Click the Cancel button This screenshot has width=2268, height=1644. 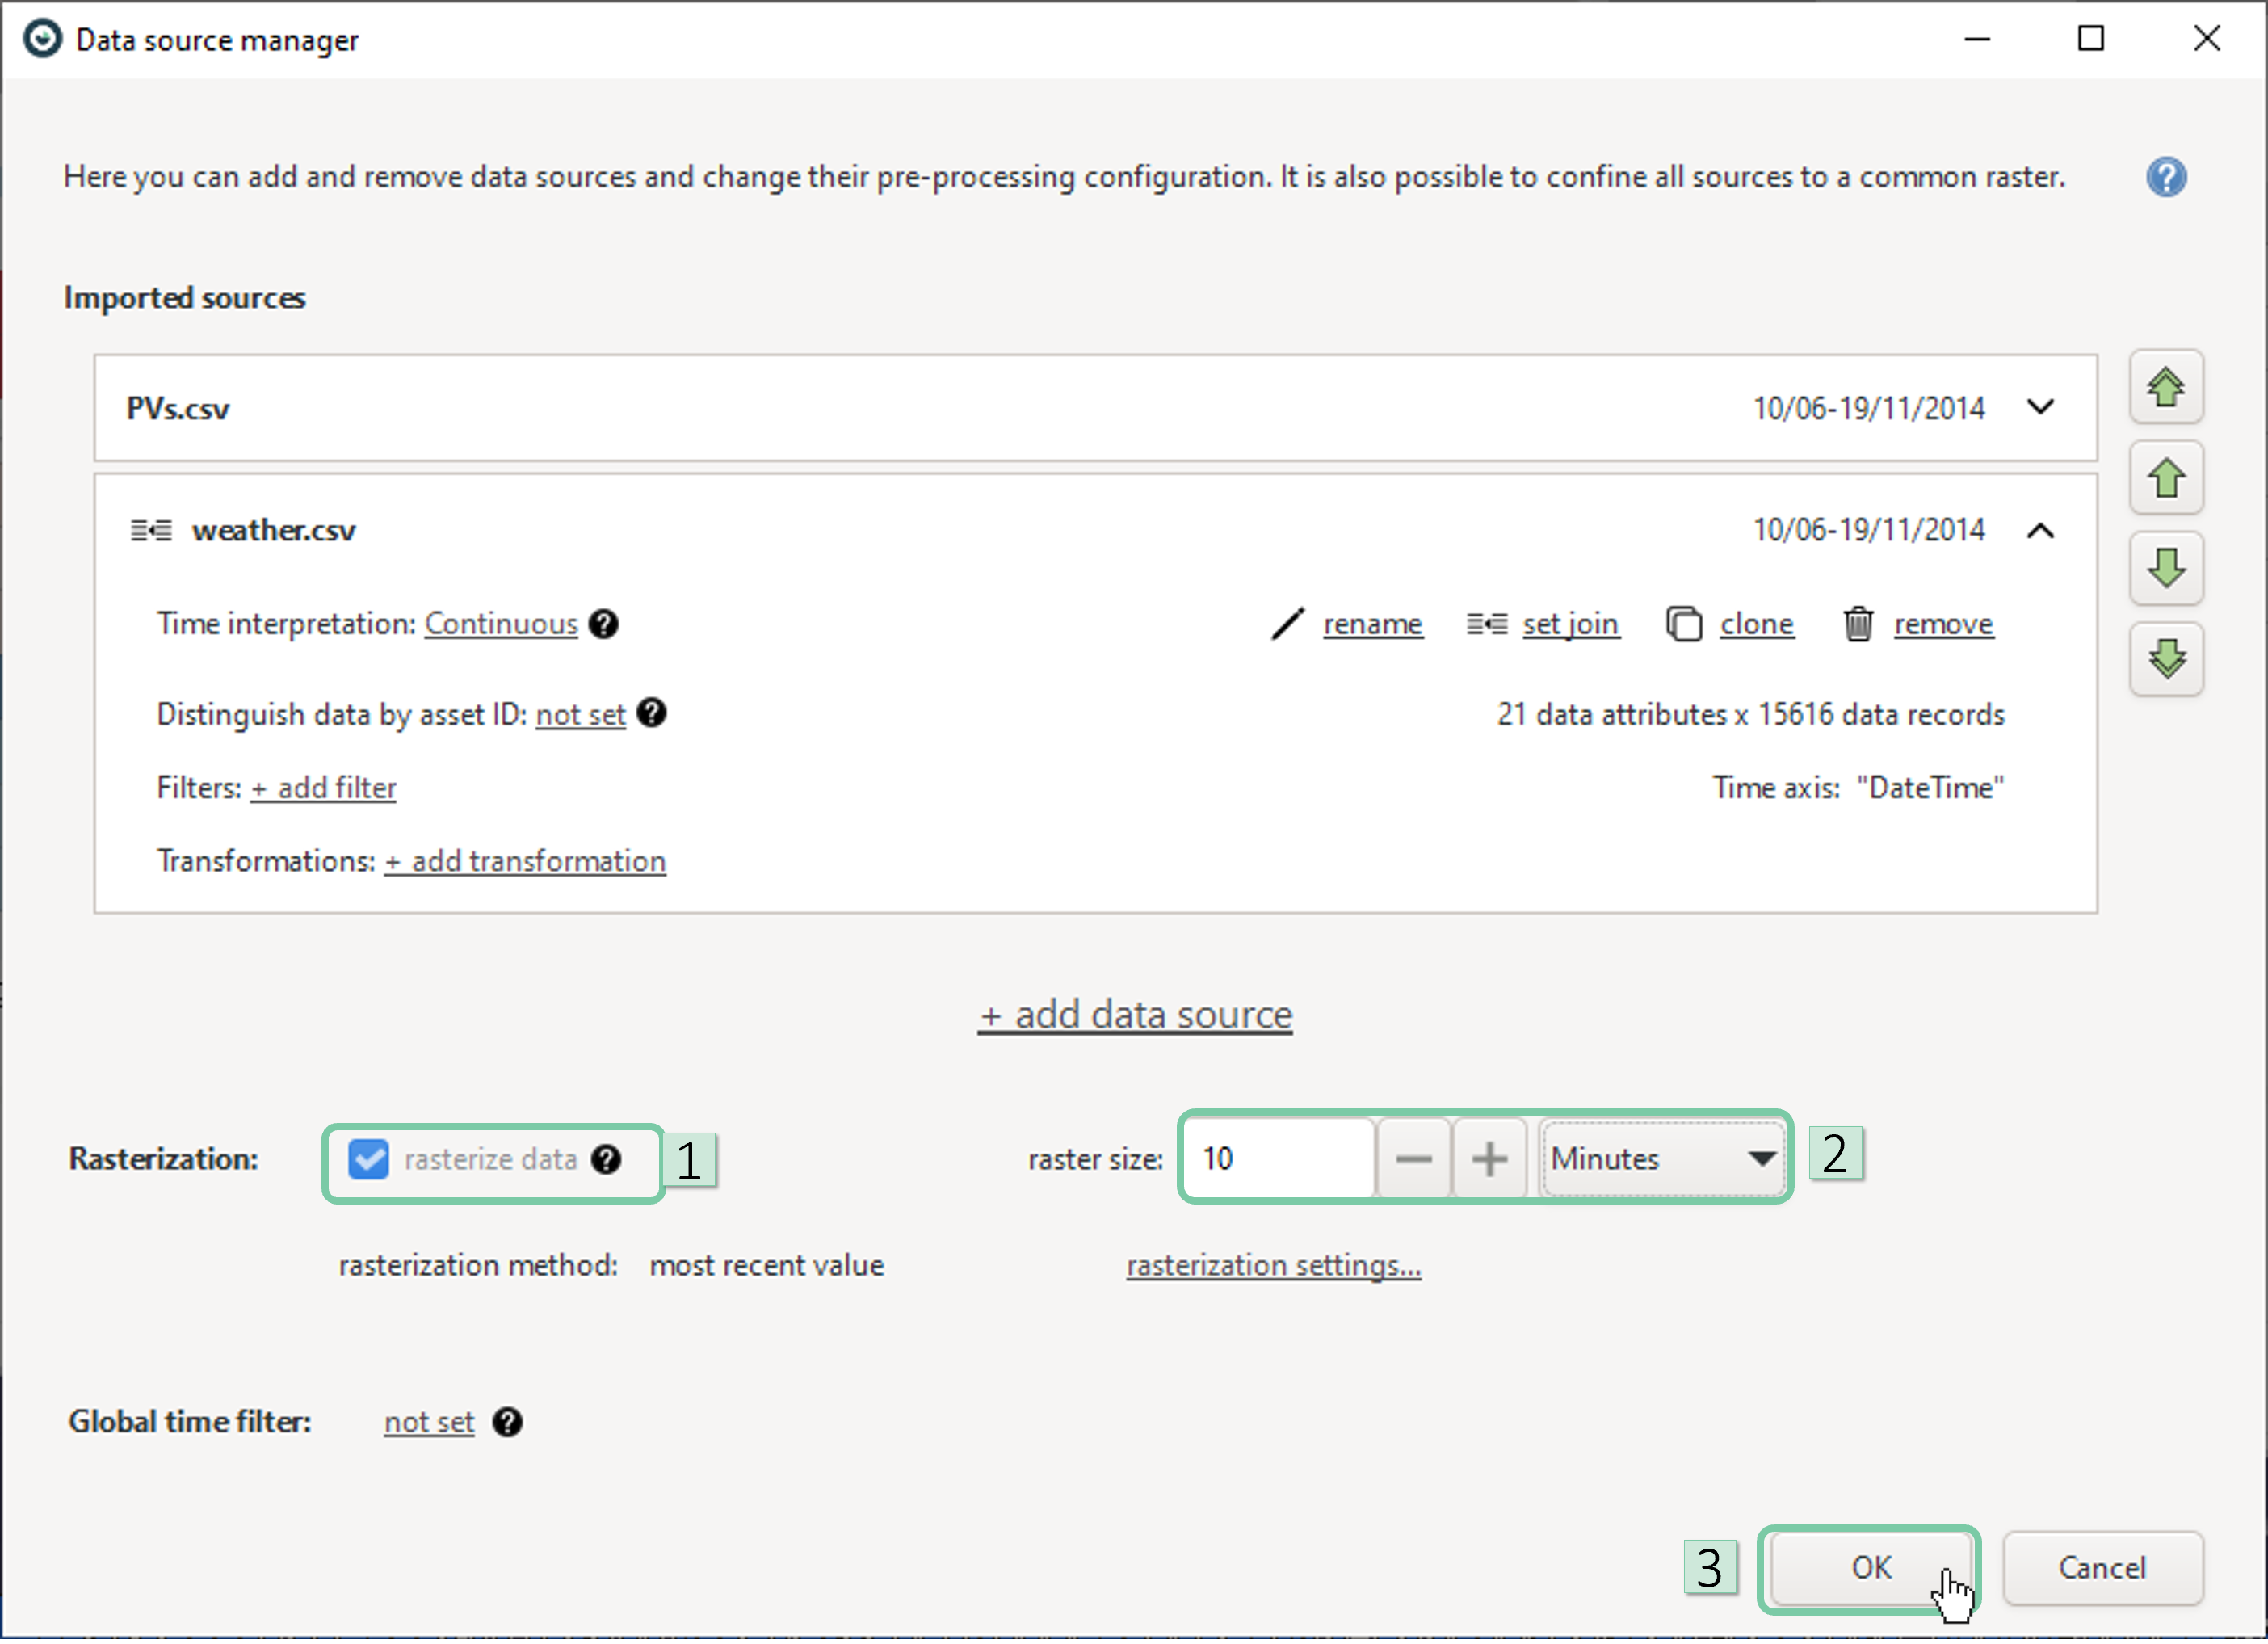pos(2102,1568)
